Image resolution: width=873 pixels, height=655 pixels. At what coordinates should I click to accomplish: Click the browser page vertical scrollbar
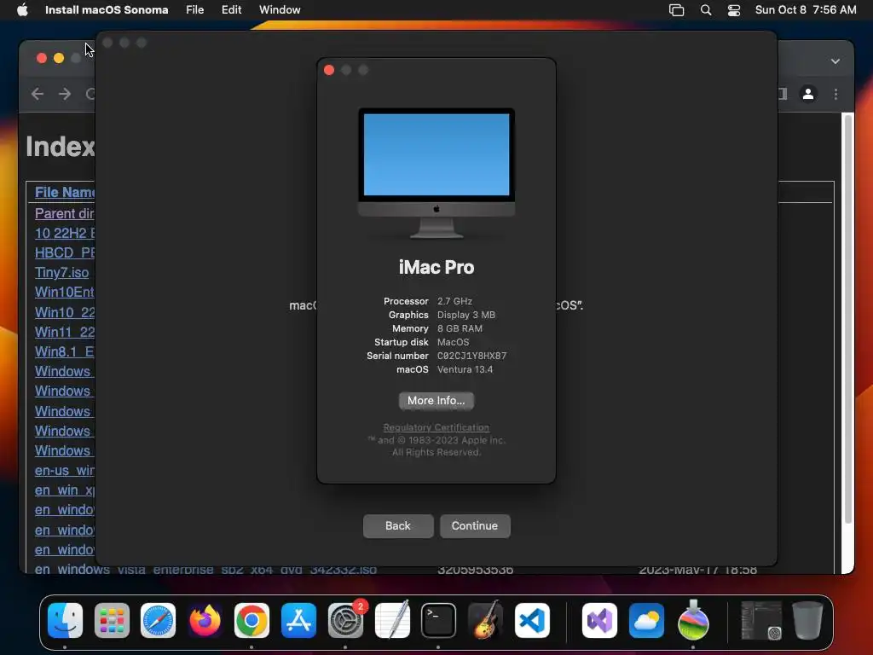848,319
